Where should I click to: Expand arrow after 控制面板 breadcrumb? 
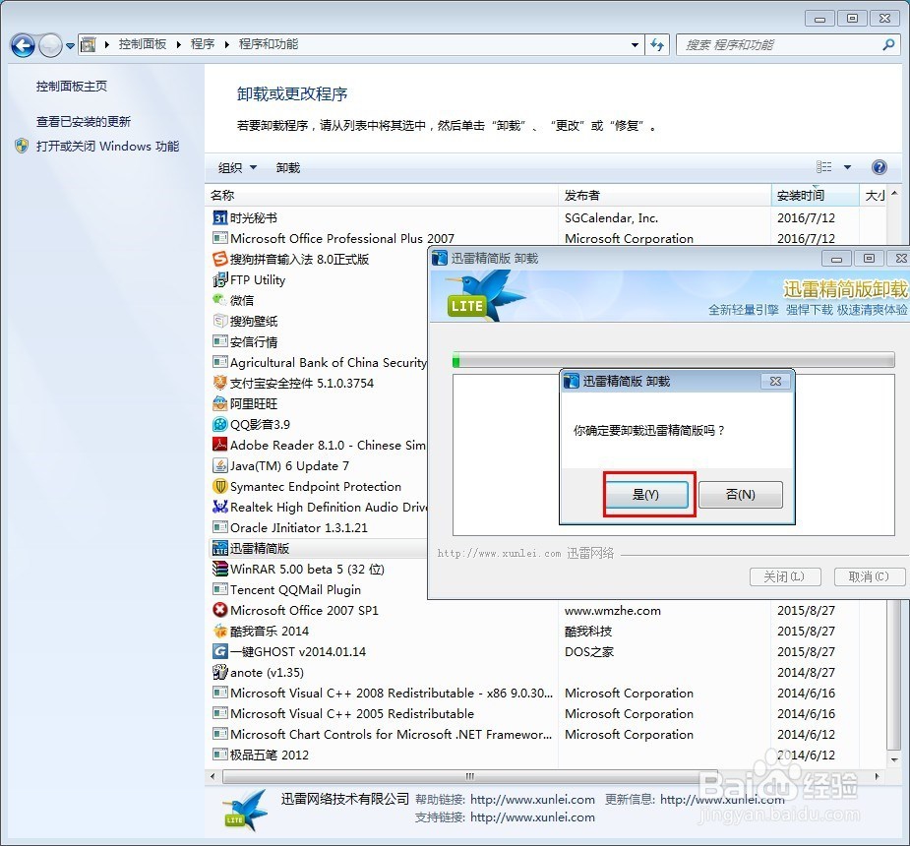(x=179, y=44)
